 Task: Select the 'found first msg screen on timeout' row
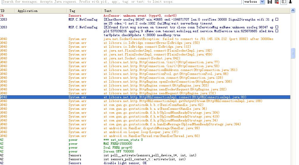pos(145,31)
